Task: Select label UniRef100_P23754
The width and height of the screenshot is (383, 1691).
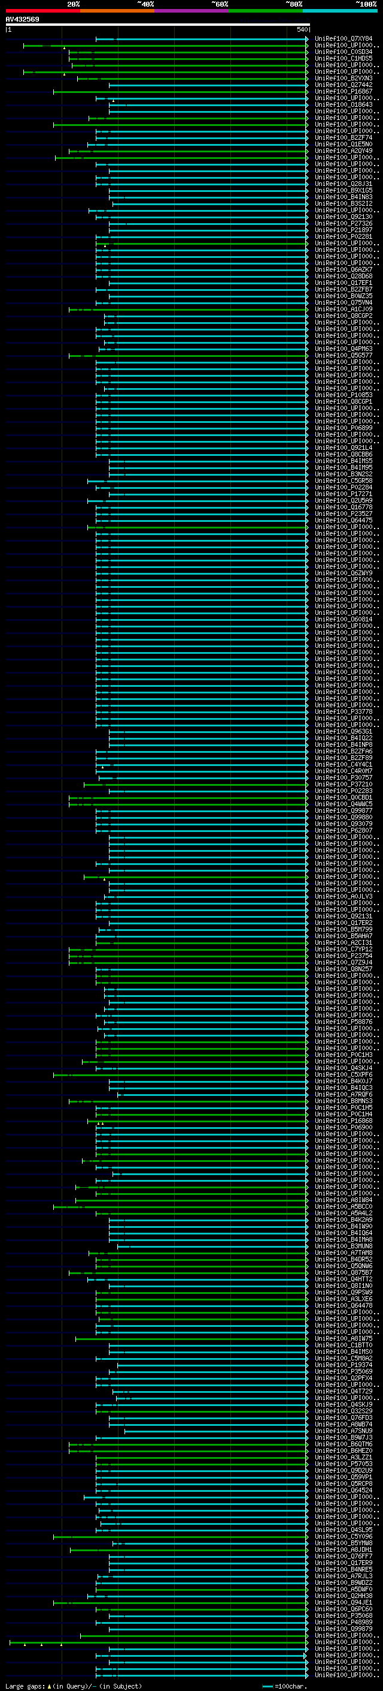Action: (344, 956)
